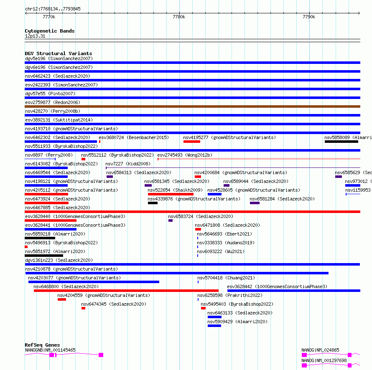Select purple bar under nsv6585629
This screenshot has height=370, width=372.
point(339,177)
